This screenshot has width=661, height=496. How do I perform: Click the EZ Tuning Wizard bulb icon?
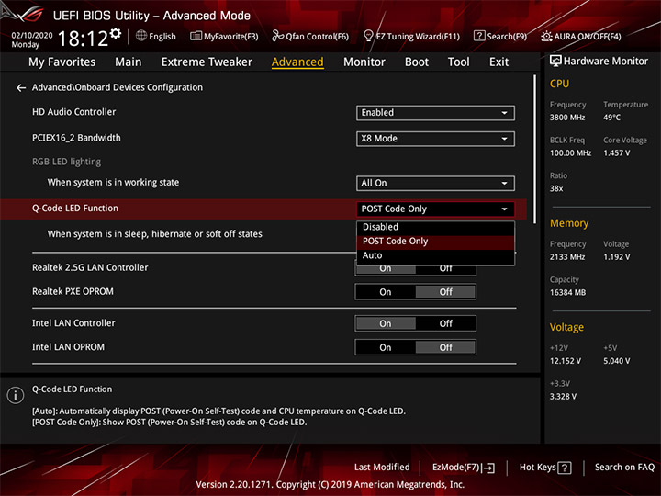point(368,36)
